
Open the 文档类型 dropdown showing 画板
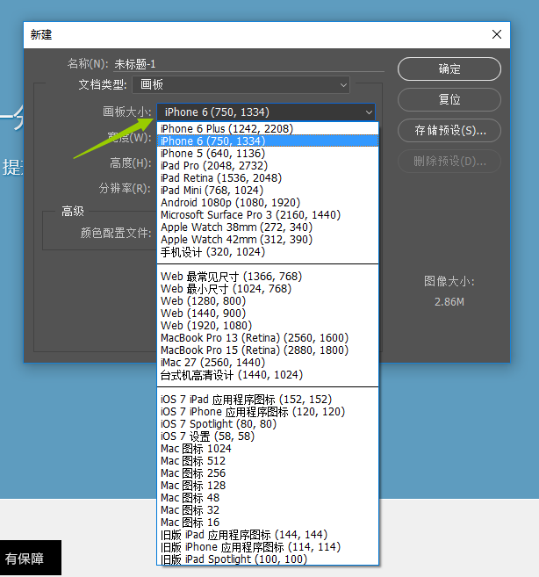[241, 85]
